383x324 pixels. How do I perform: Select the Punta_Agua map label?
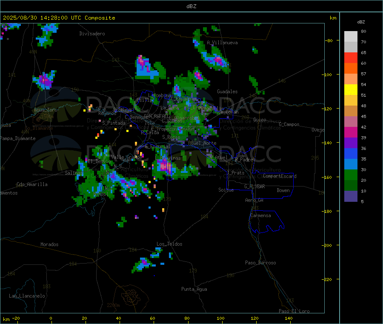click(194, 289)
